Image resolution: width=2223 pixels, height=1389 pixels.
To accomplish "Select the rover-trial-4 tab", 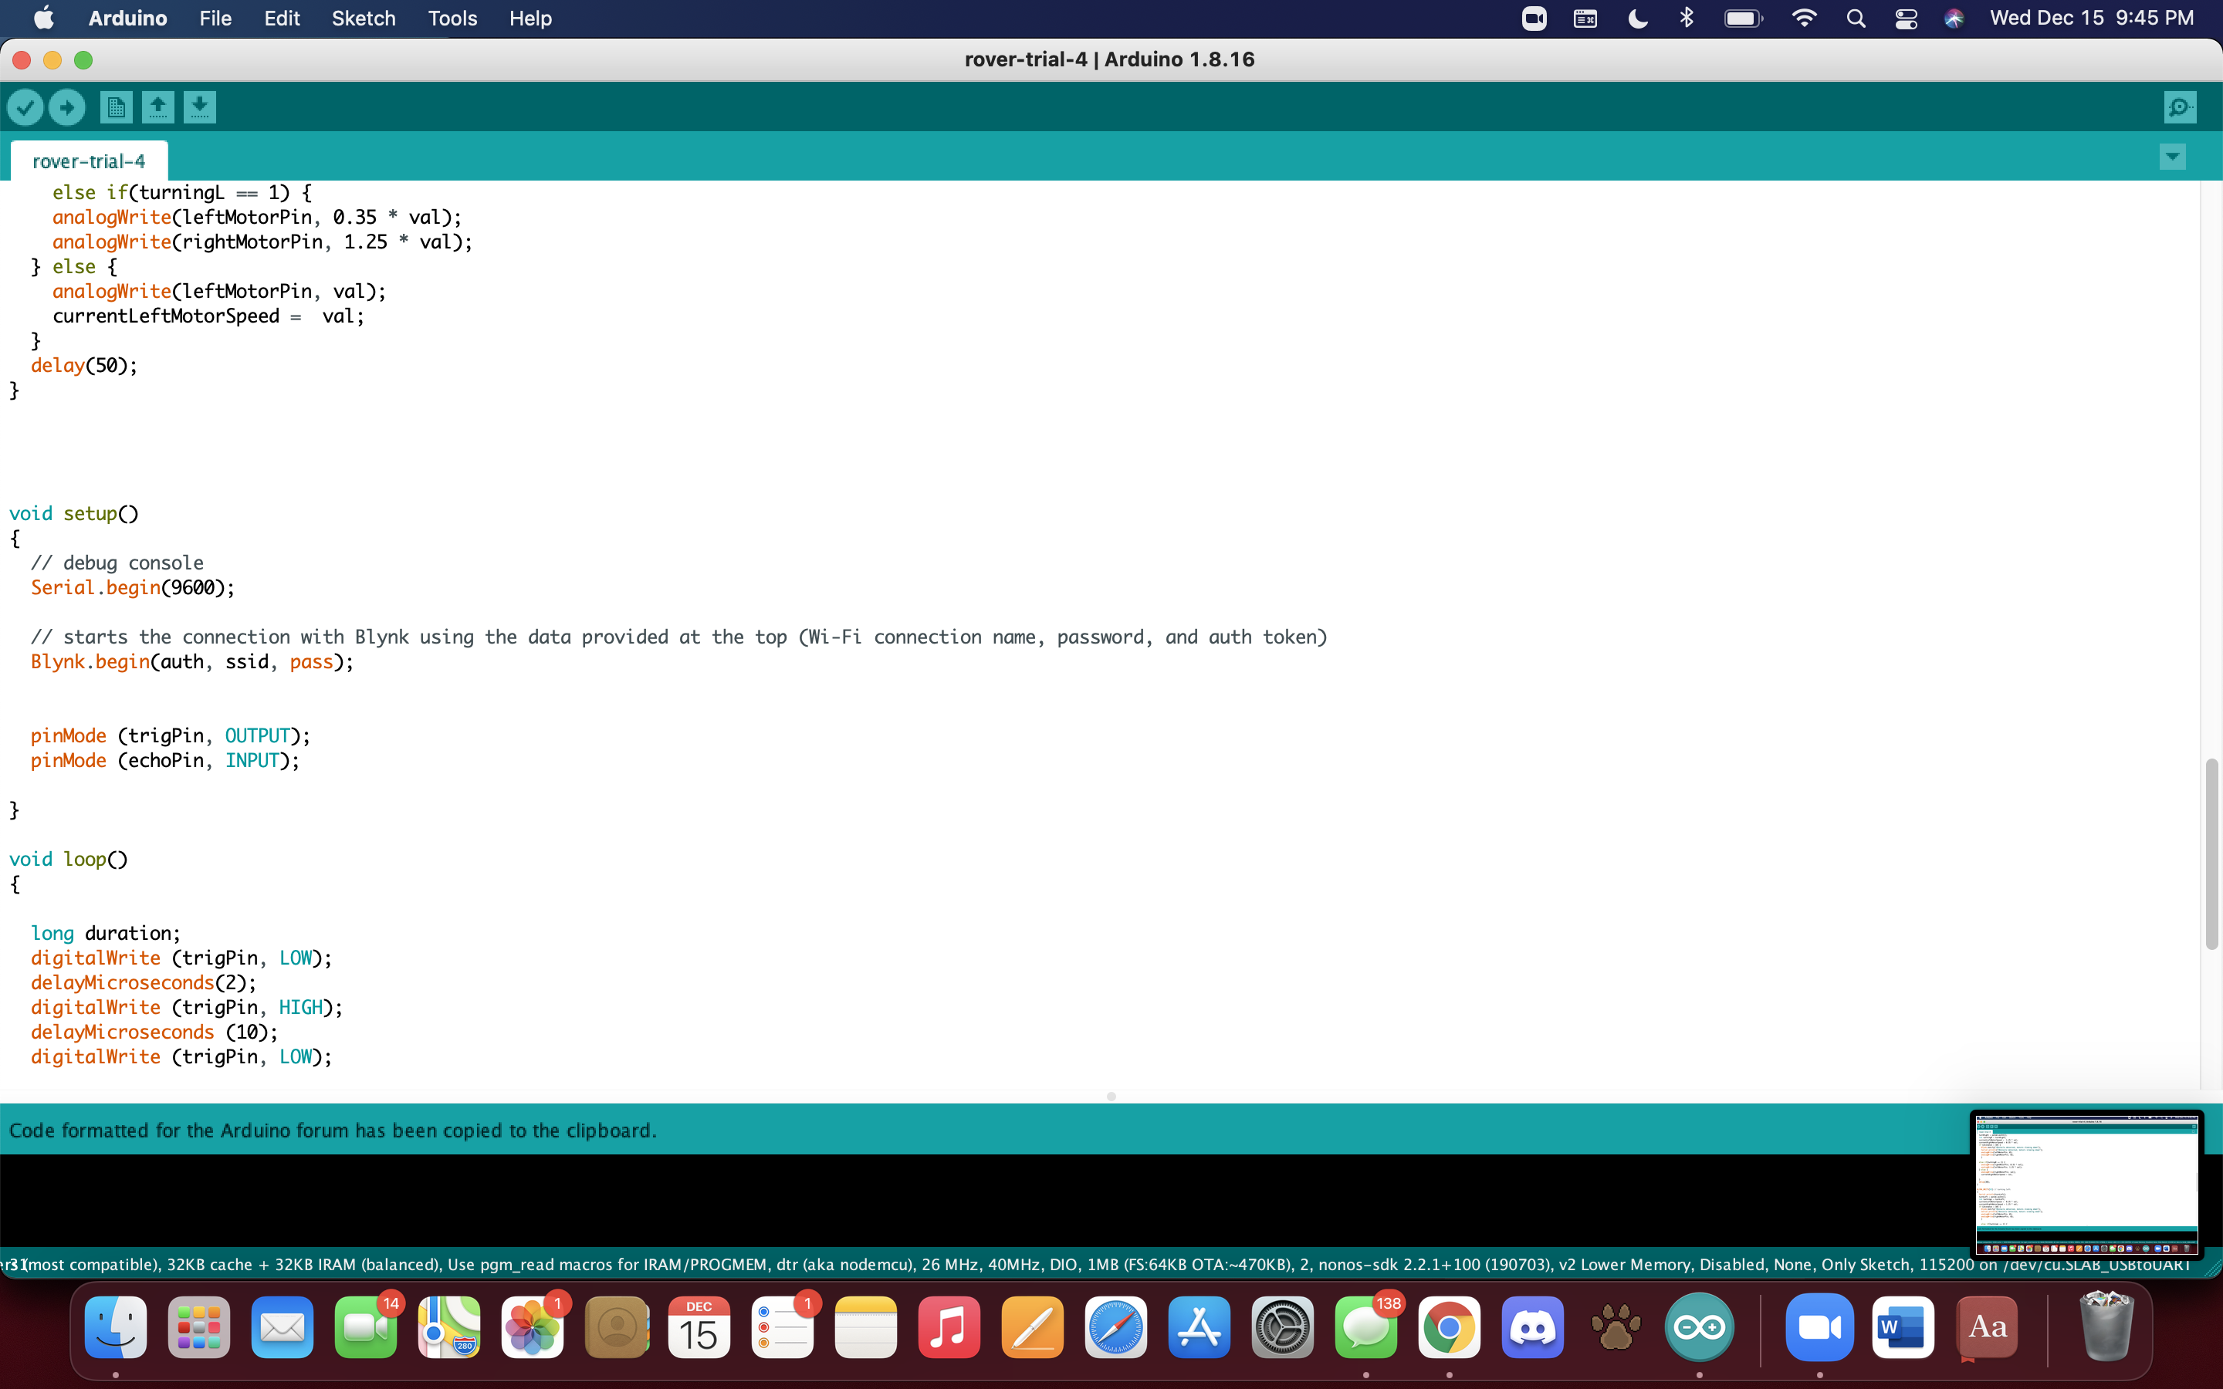I will pyautogui.click(x=88, y=162).
